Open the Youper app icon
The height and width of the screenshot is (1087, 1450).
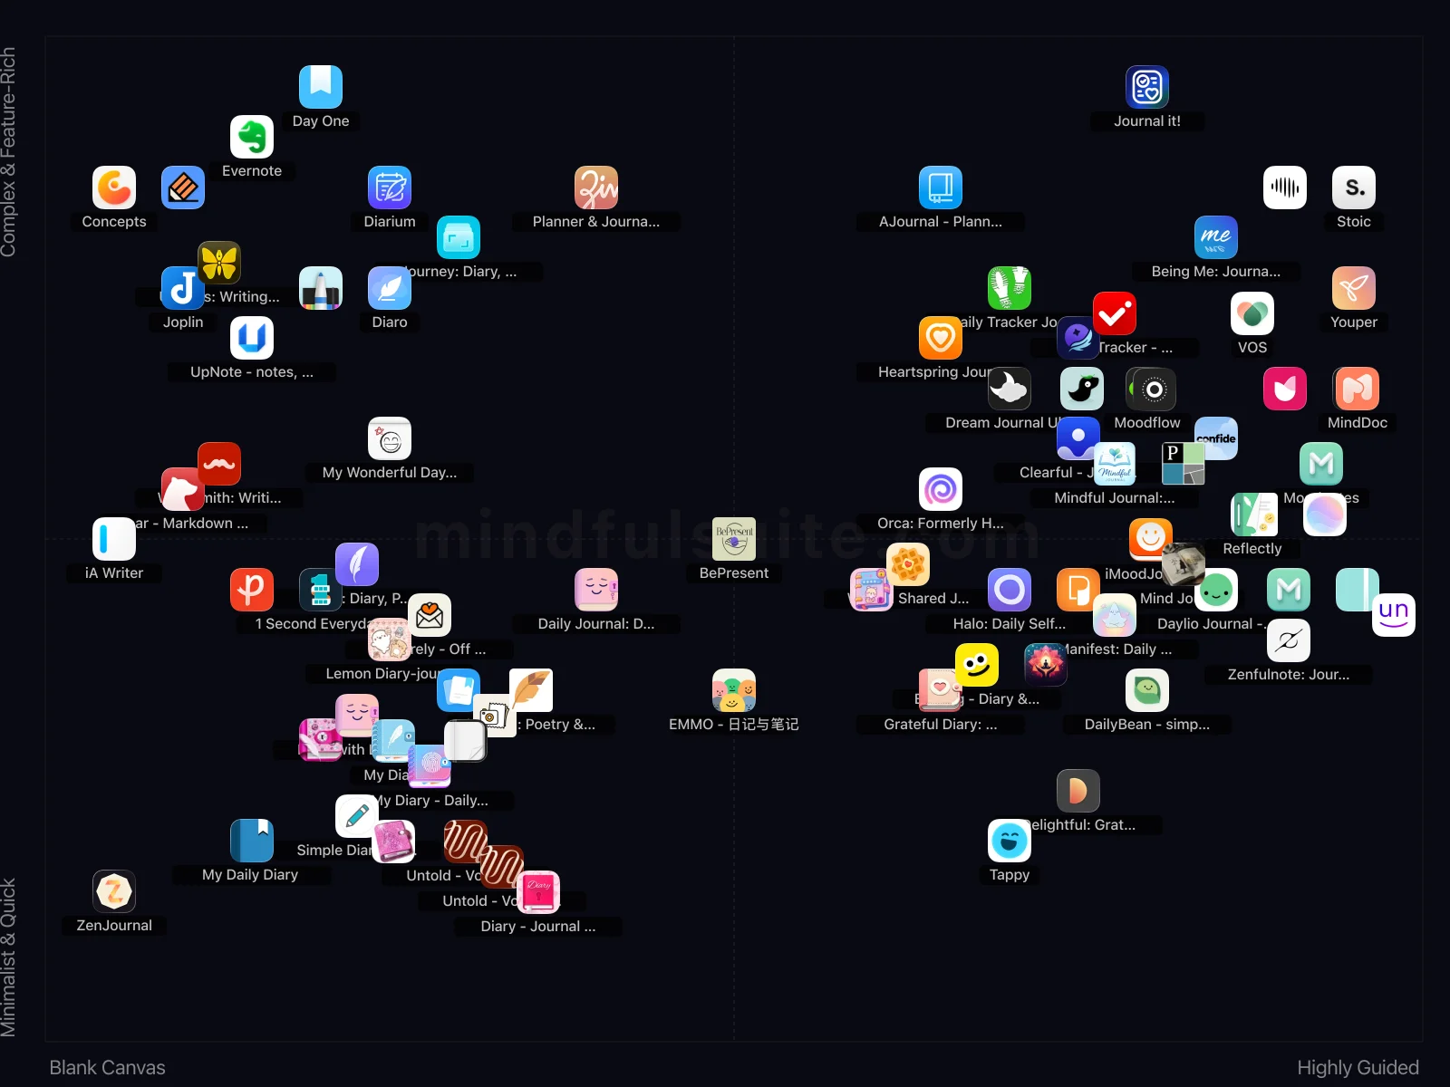(1353, 288)
